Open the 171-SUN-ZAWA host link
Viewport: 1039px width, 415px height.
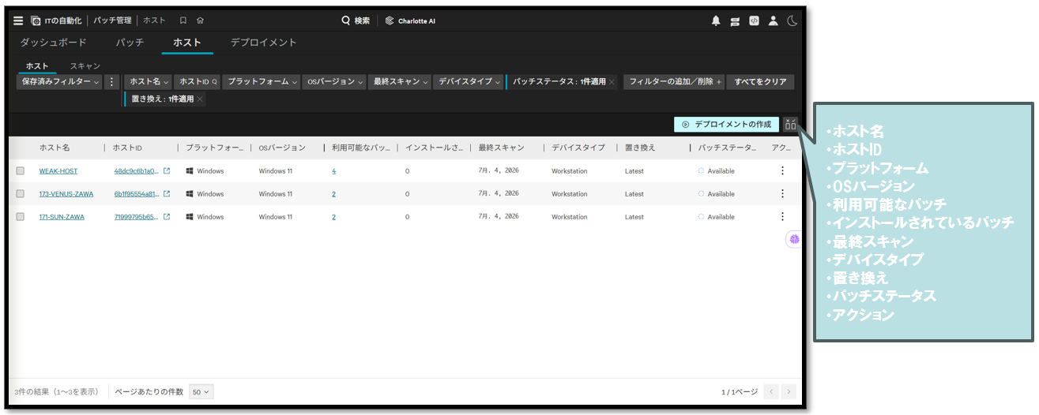pos(62,217)
